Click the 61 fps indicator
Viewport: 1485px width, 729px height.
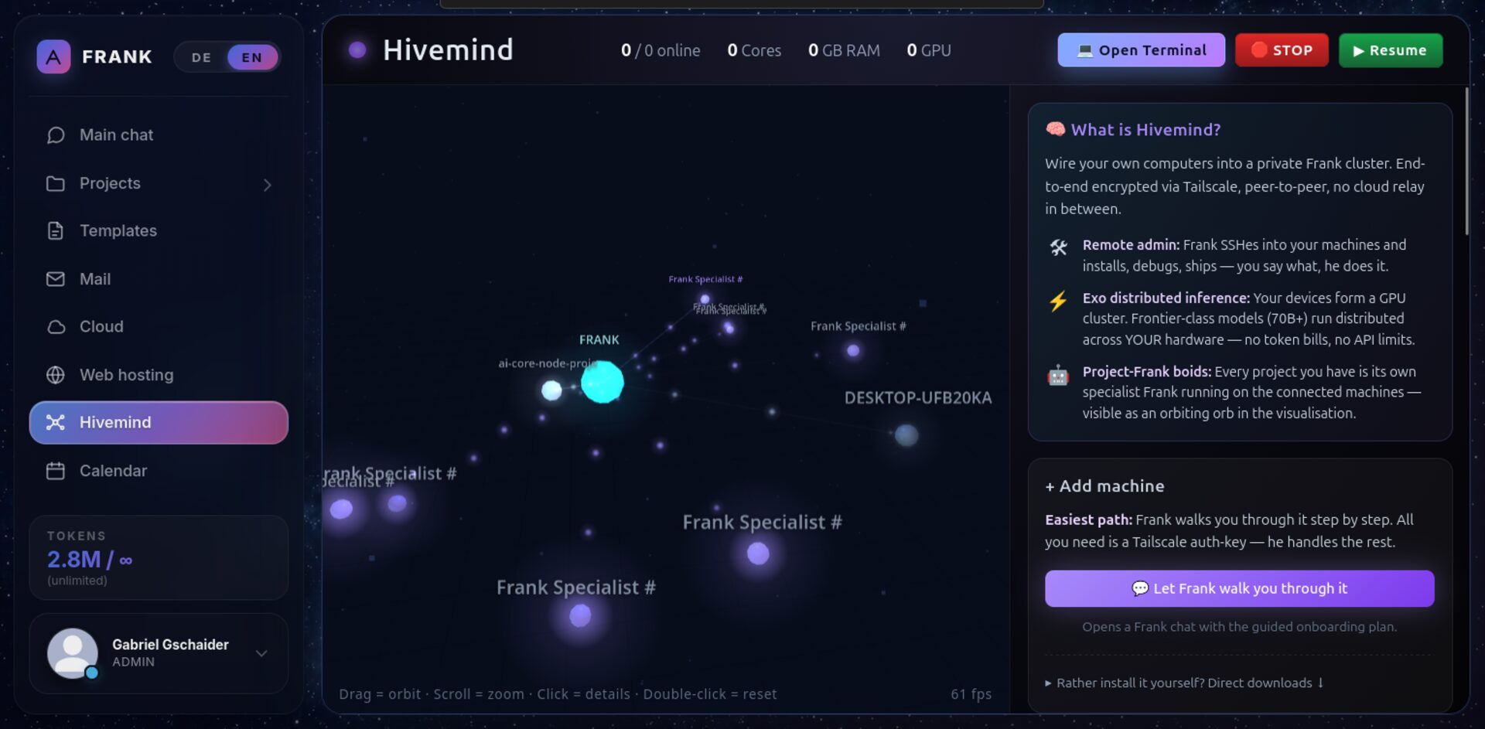(971, 694)
